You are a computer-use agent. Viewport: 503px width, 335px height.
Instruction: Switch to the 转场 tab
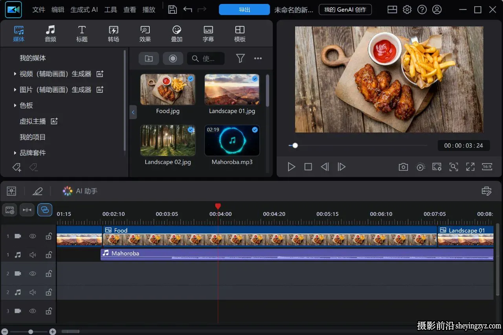coord(114,34)
